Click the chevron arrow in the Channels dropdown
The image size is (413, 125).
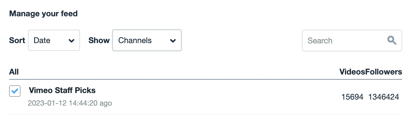[173, 41]
